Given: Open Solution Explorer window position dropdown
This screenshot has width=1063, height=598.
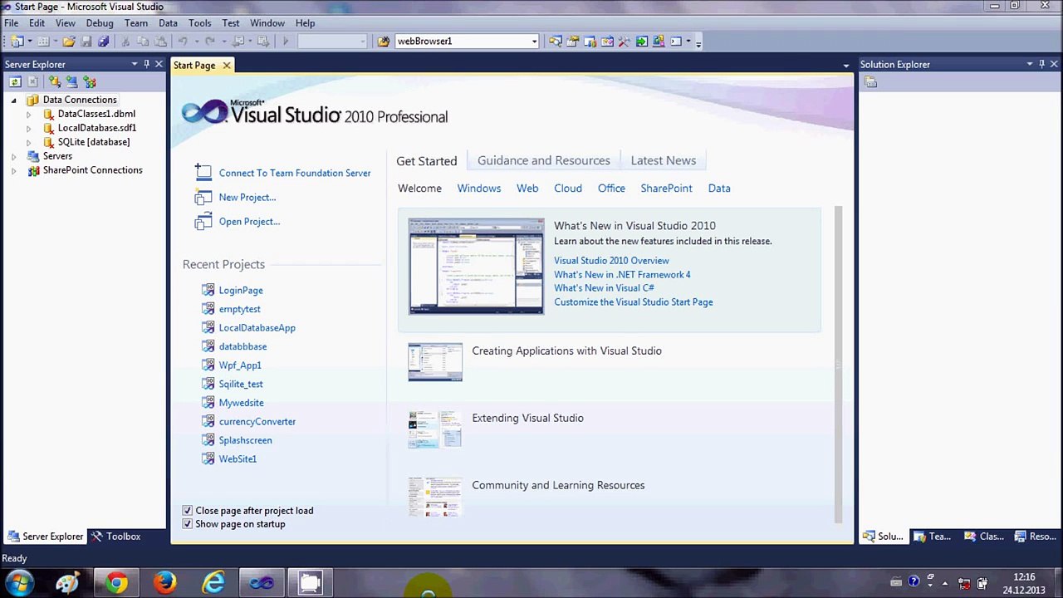Looking at the screenshot, I should click(x=1029, y=64).
